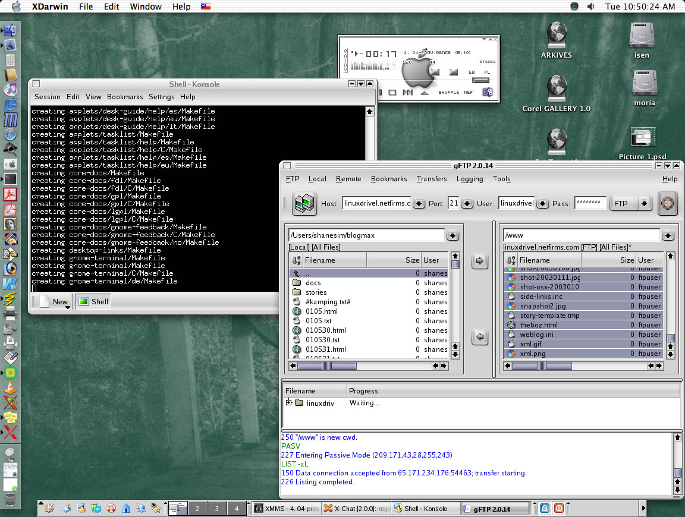Viewport: 685px width, 517px height.
Task: Open Internet Explorer in the Dock
Action: pyautogui.click(x=10, y=105)
